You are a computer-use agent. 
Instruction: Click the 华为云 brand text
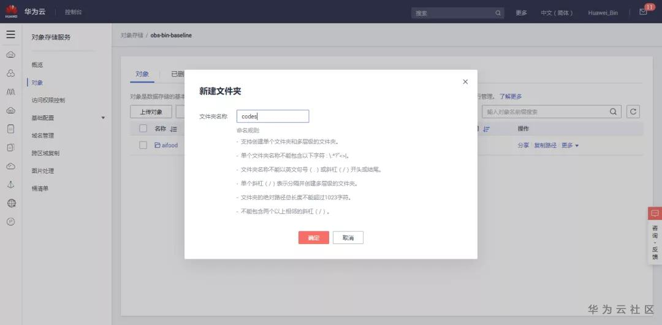coord(34,12)
